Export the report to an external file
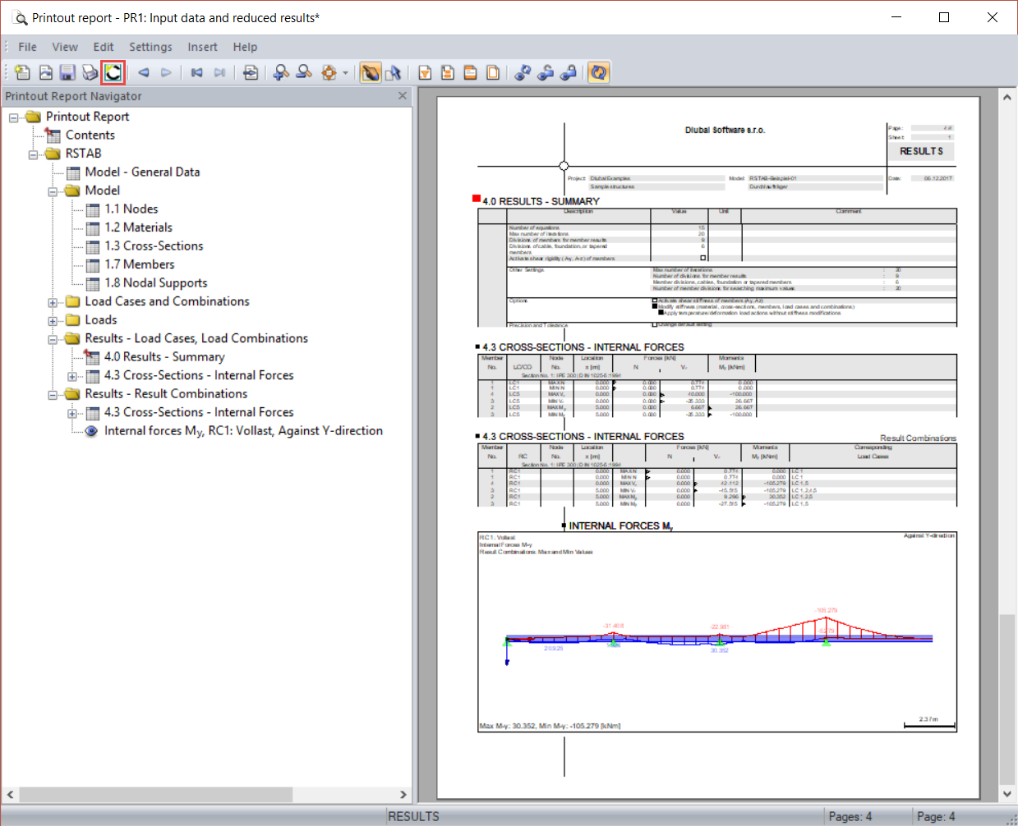 pos(251,72)
